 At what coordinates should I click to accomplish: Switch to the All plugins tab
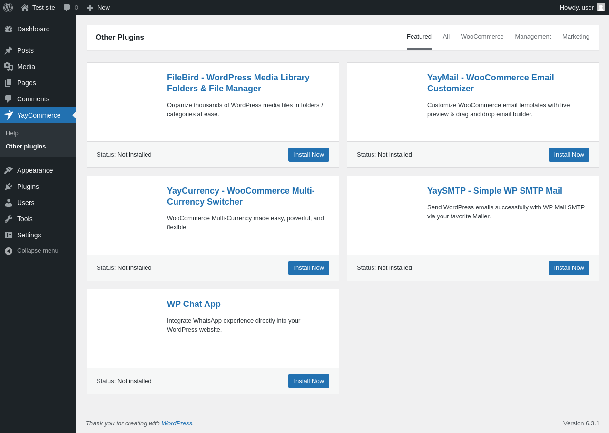click(x=446, y=37)
